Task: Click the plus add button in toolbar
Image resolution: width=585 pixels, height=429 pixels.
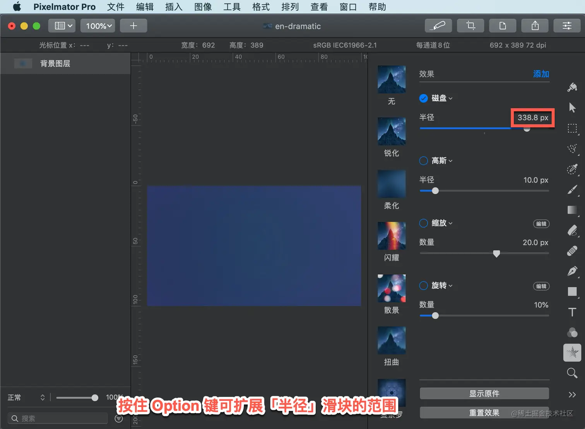Action: (x=133, y=26)
